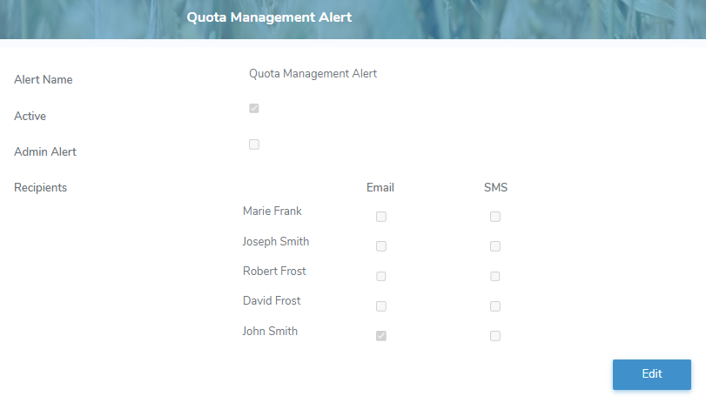Click the Edit button
The width and height of the screenshot is (706, 403).
pyautogui.click(x=651, y=374)
